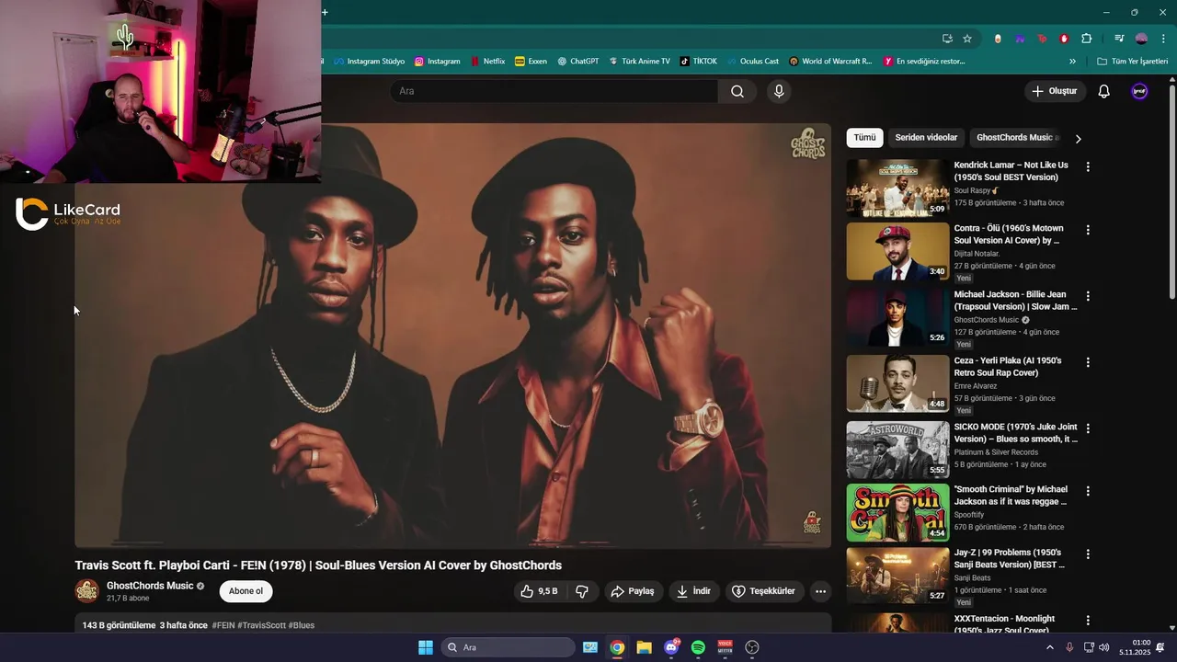Select the GhostChords Music filter chip
The width and height of the screenshot is (1177, 662).
coord(1017,138)
